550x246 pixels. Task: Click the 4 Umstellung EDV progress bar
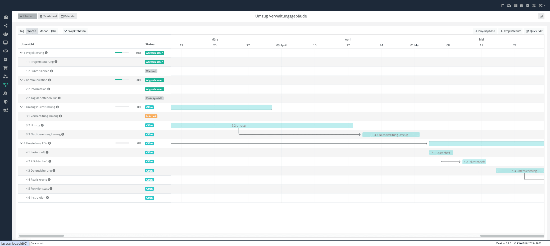[x=122, y=143]
